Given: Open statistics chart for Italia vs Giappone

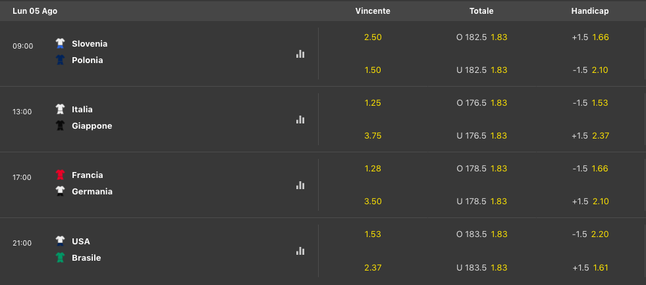Looking at the screenshot, I should click(300, 120).
